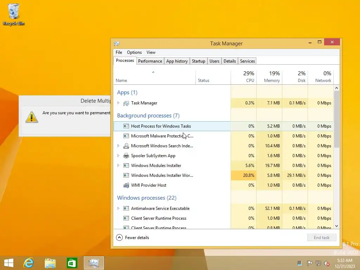Image resolution: width=360 pixels, height=270 pixels.
Task: Select the WMI Provider Host row
Action: point(223,185)
